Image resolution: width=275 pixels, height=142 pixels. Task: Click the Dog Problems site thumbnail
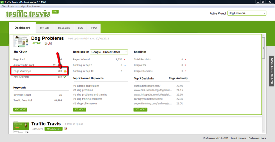click(21, 42)
